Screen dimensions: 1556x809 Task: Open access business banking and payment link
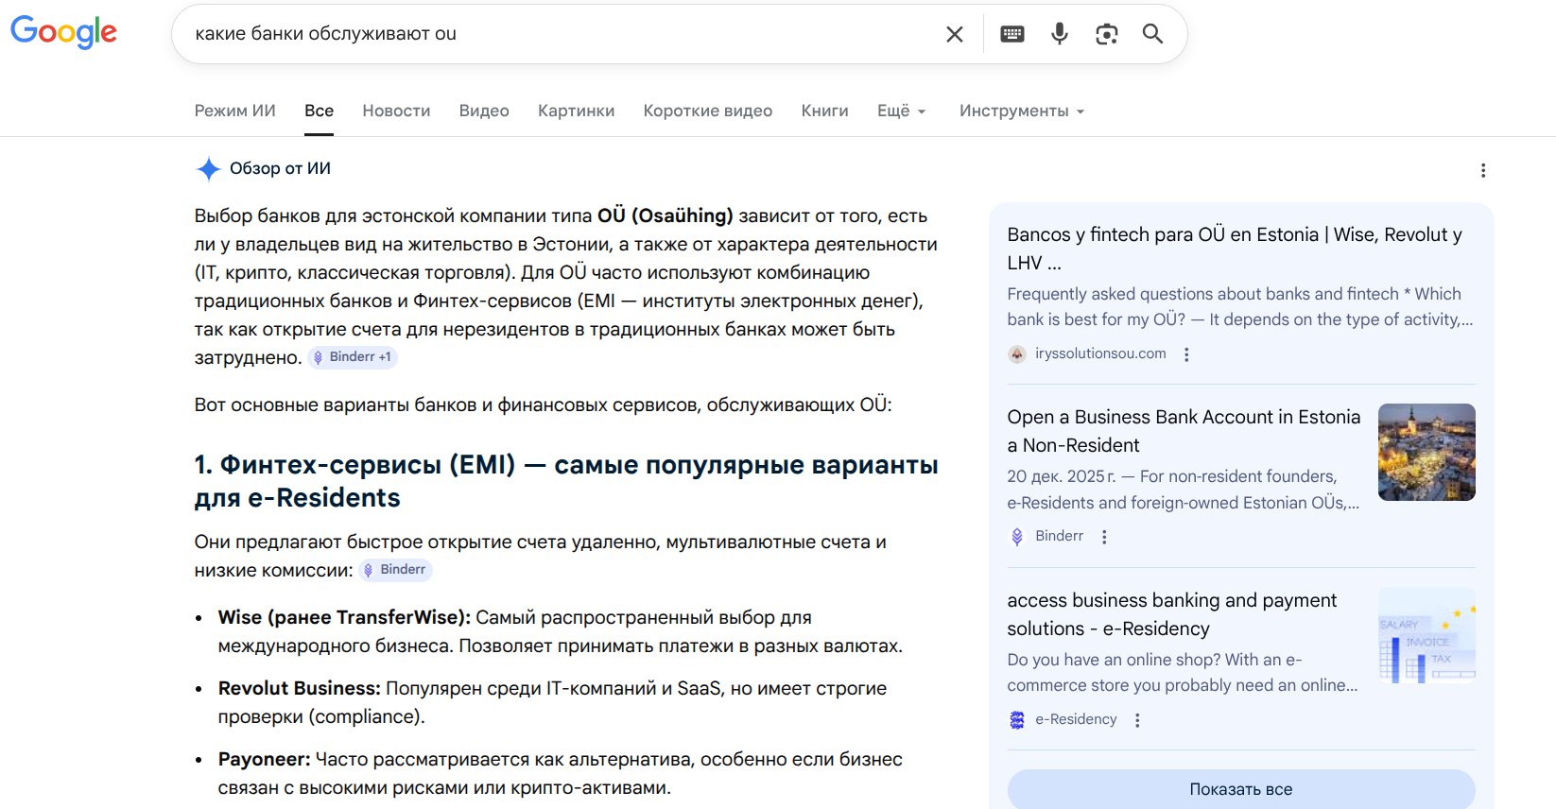1172,614
